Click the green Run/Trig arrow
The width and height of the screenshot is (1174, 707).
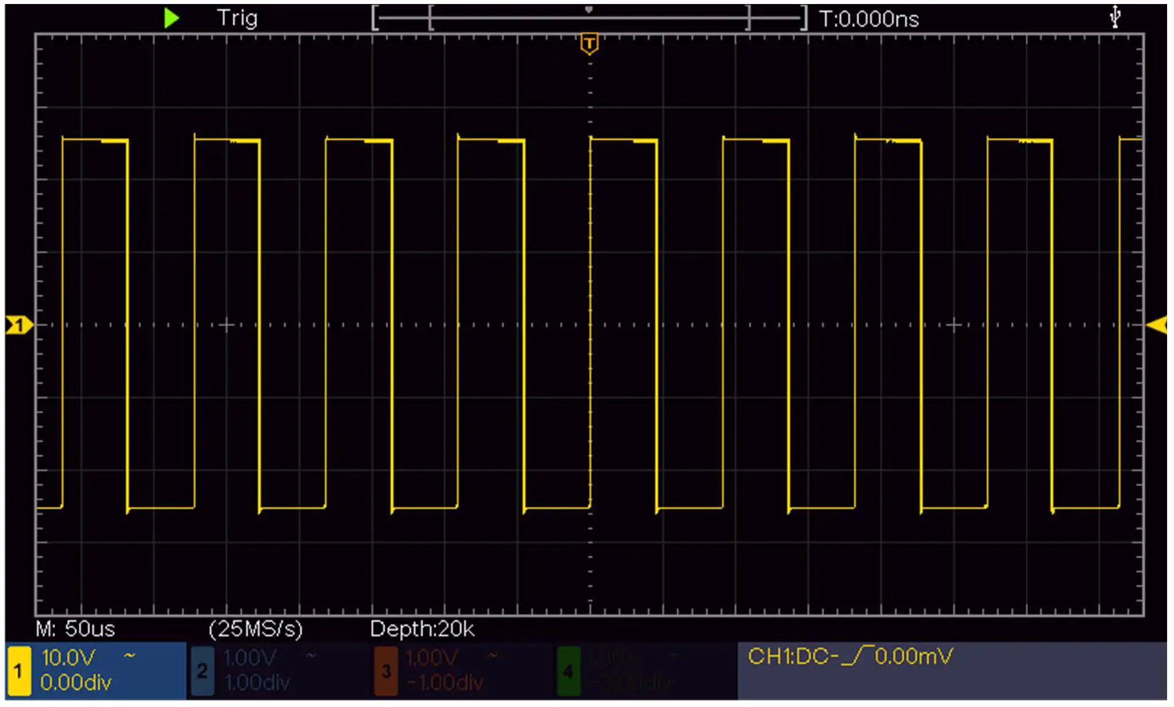(x=171, y=17)
